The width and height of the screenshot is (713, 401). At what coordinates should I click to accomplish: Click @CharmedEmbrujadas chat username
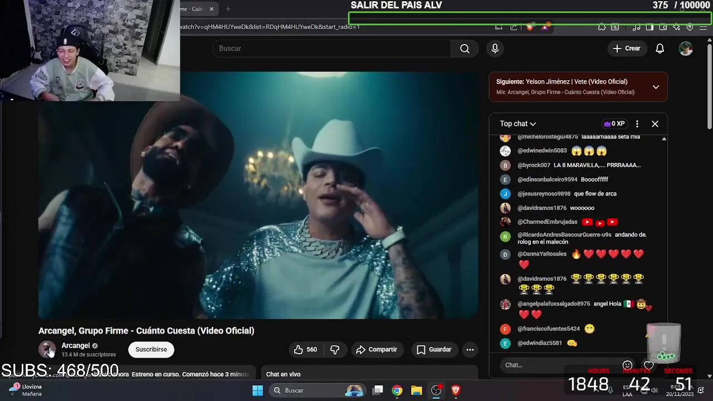[x=548, y=222]
